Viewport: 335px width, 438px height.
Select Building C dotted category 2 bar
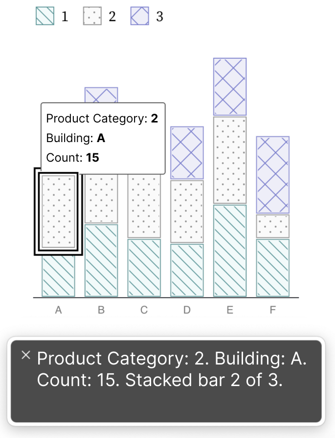pyautogui.click(x=144, y=206)
